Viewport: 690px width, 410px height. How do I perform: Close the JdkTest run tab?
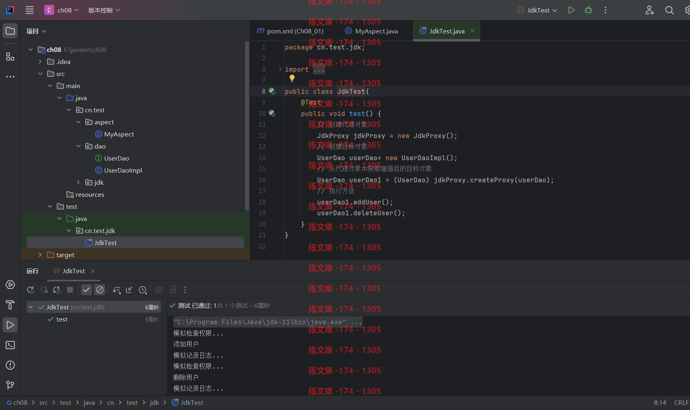(x=93, y=271)
